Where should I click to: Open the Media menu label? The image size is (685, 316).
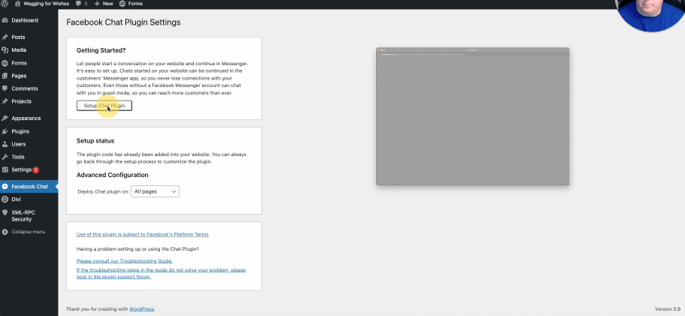pyautogui.click(x=19, y=50)
